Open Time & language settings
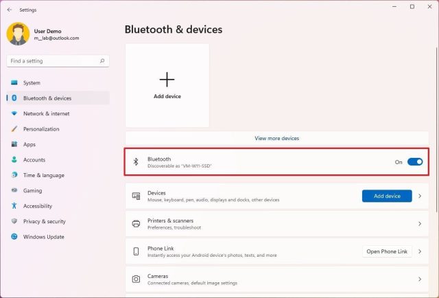Viewport: 439px width, 298px height. 44,175
